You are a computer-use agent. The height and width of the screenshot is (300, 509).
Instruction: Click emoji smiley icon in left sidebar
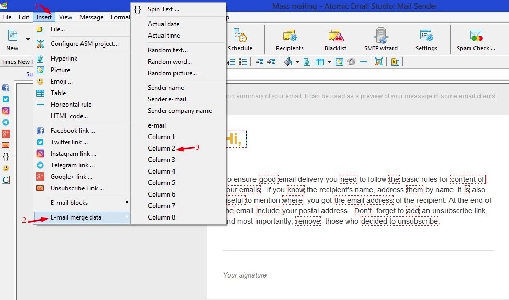coord(6,168)
